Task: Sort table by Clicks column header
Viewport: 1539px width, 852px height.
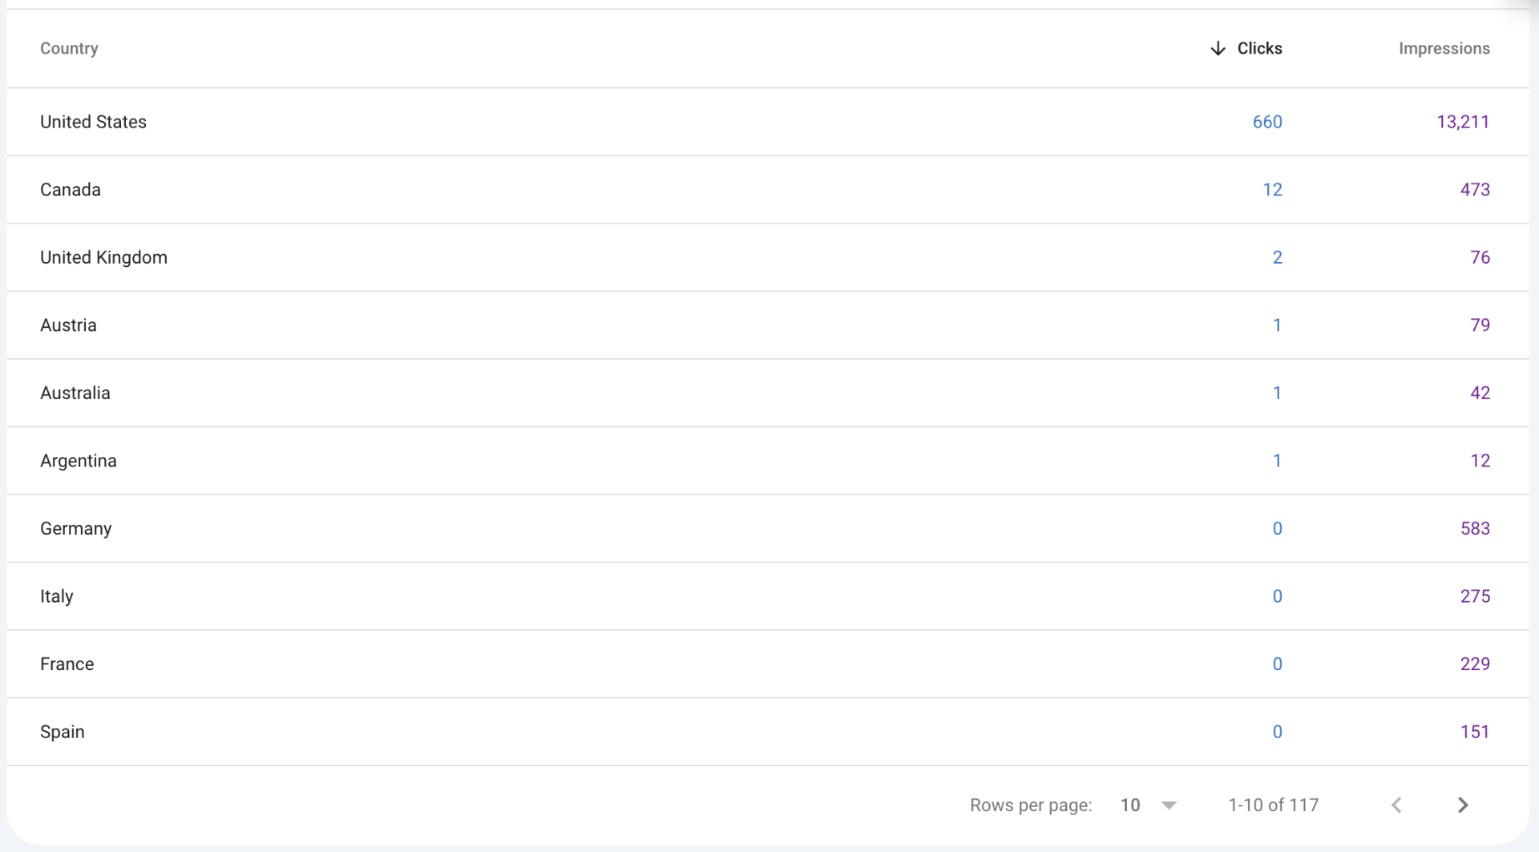Action: pyautogui.click(x=1259, y=49)
